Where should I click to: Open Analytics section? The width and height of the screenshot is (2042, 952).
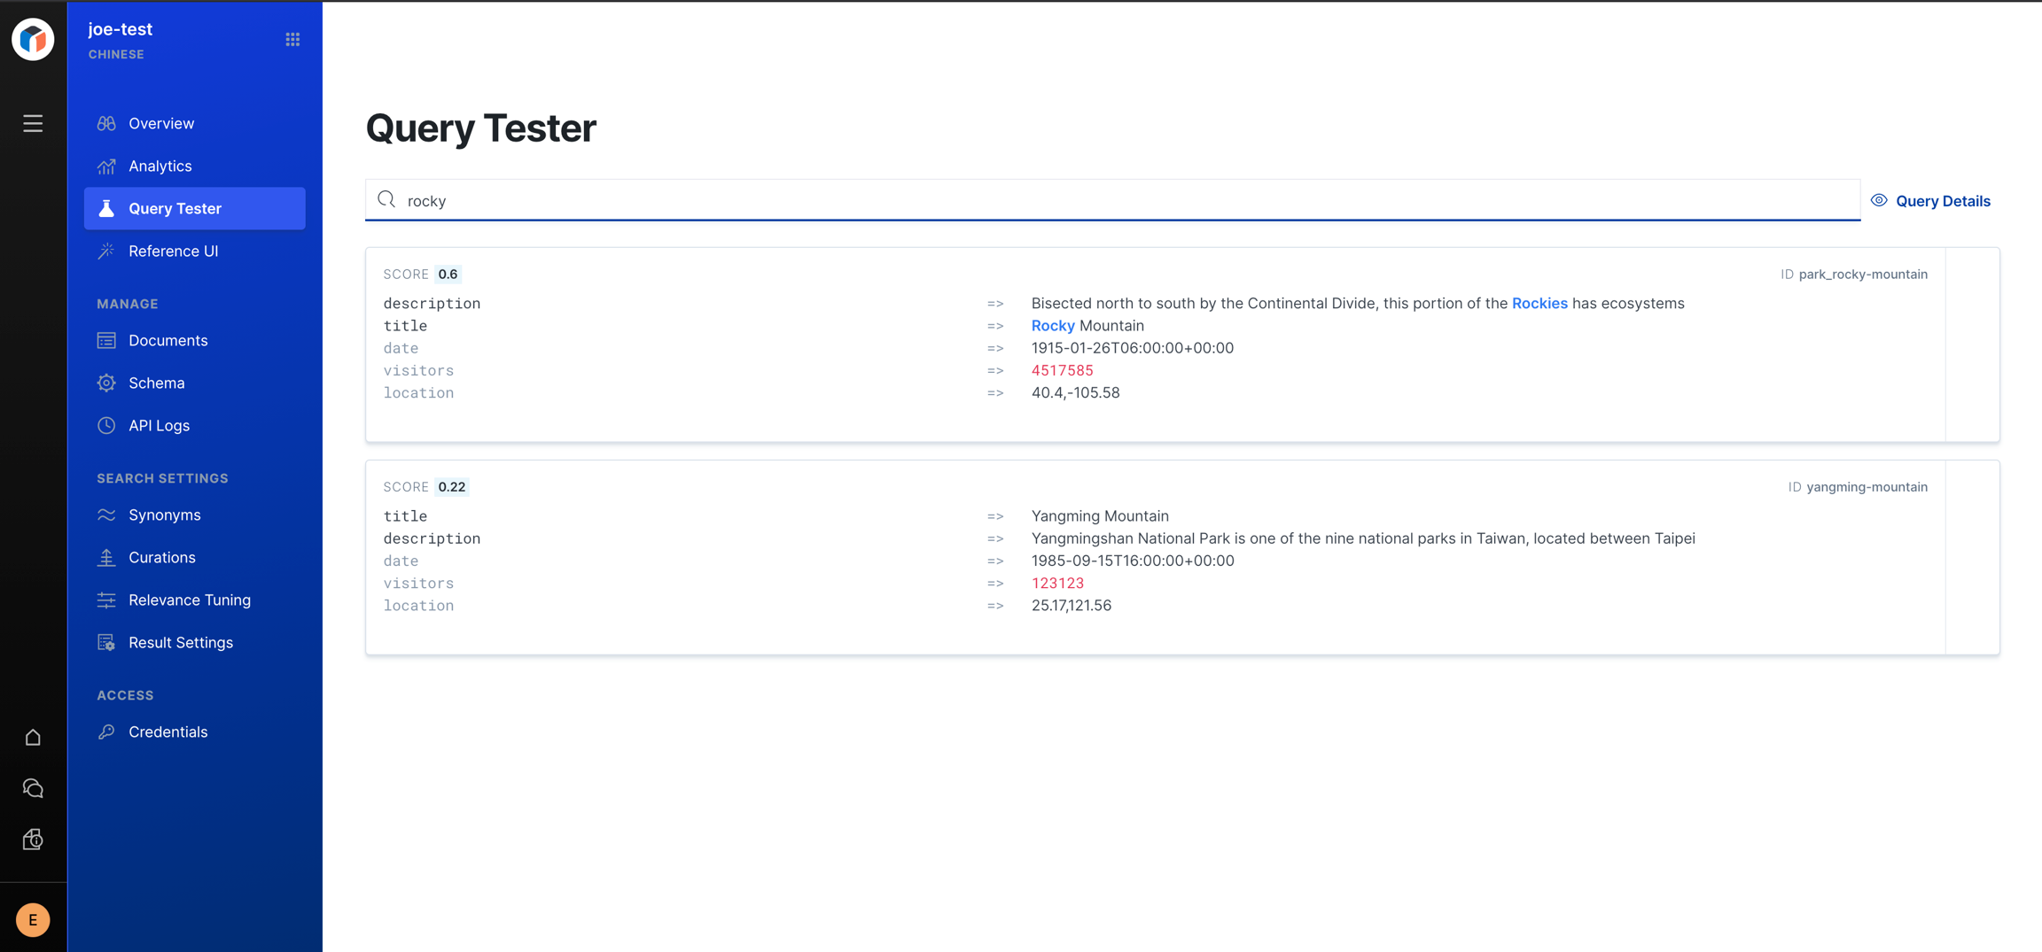pyautogui.click(x=160, y=166)
